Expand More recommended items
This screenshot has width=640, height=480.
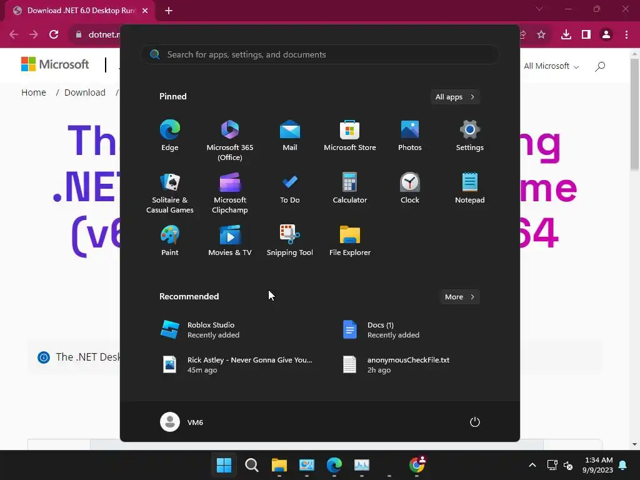coord(459,297)
